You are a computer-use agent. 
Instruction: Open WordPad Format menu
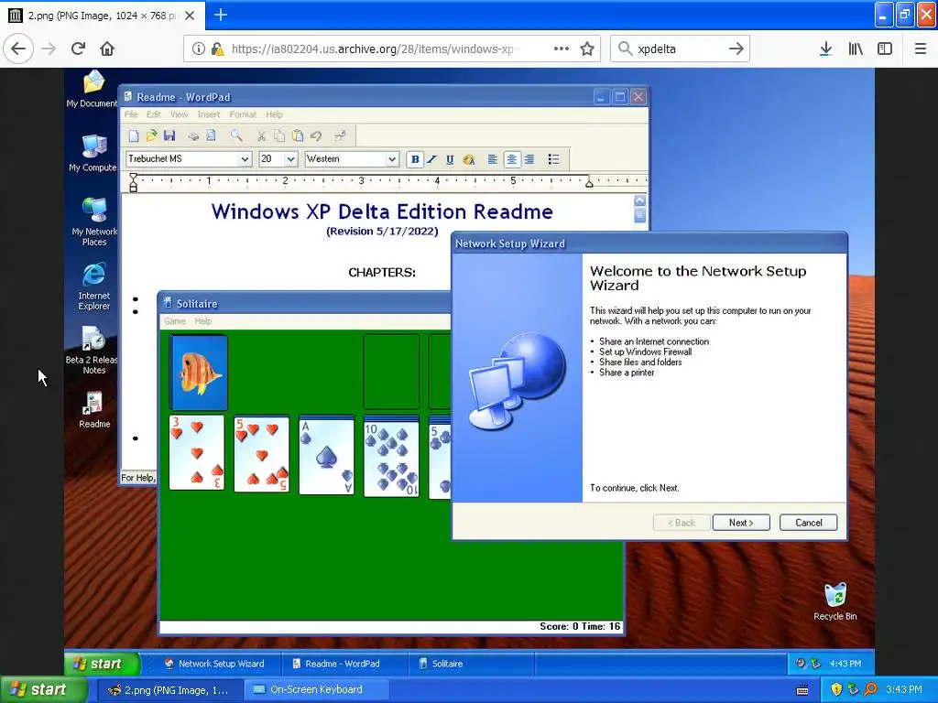click(x=242, y=114)
